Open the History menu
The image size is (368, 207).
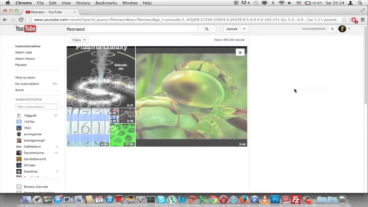[83, 3]
